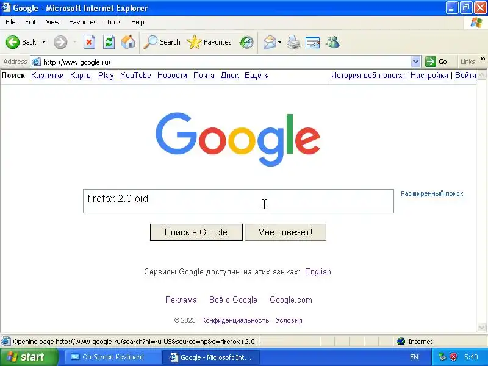Screen dimensions: 488x366
Task: Expand the Mail dropdown arrow
Action: (x=279, y=42)
